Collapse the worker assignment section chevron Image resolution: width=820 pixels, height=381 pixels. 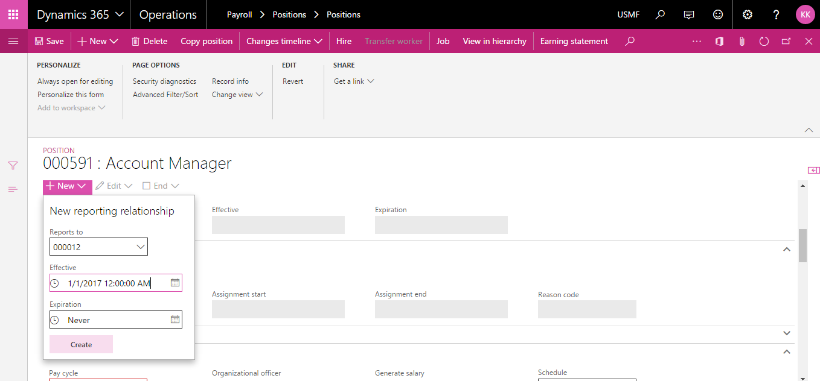click(786, 249)
